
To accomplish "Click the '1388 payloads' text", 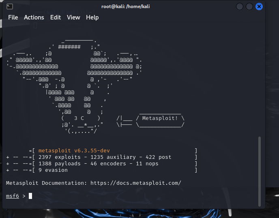I will tap(60, 164).
